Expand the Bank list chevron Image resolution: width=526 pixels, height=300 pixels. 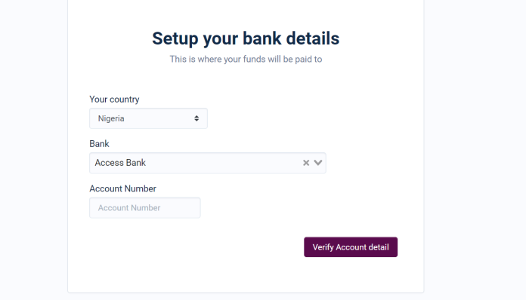pyautogui.click(x=318, y=163)
